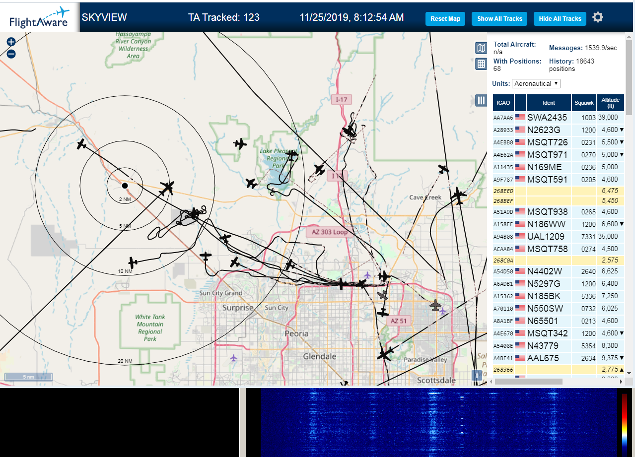Click the AZ 303 Loop road label
Image resolution: width=635 pixels, height=457 pixels.
click(330, 232)
